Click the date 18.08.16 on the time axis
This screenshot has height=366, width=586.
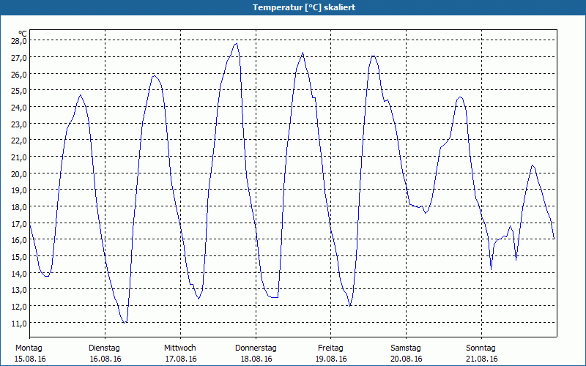[x=256, y=359]
